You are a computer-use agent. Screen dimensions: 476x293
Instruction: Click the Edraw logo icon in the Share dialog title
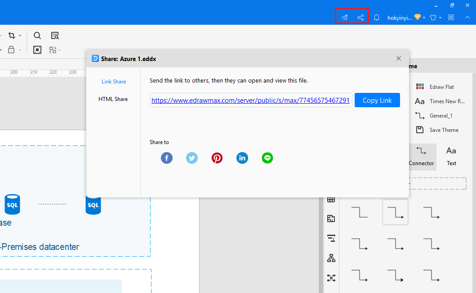[x=95, y=58]
